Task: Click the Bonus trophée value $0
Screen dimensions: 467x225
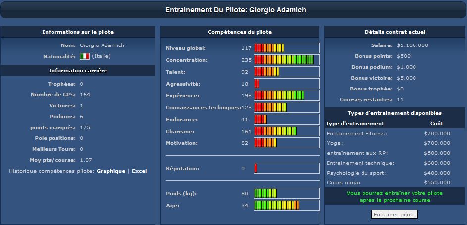Action: [x=400, y=89]
